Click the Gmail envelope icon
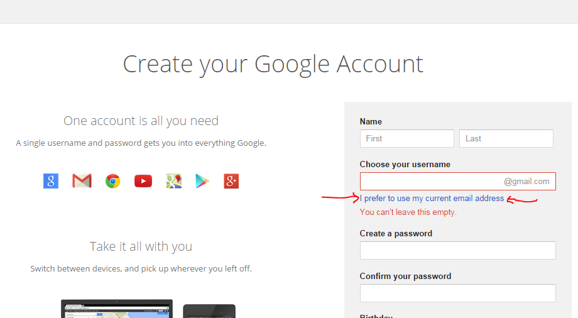Viewport: 578px width, 318px height. (x=82, y=182)
